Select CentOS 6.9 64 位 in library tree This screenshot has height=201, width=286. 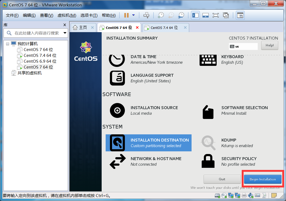[x=40, y=61]
